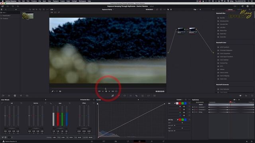Open the Playback menu
The image size is (255, 143).
(x=56, y=1)
